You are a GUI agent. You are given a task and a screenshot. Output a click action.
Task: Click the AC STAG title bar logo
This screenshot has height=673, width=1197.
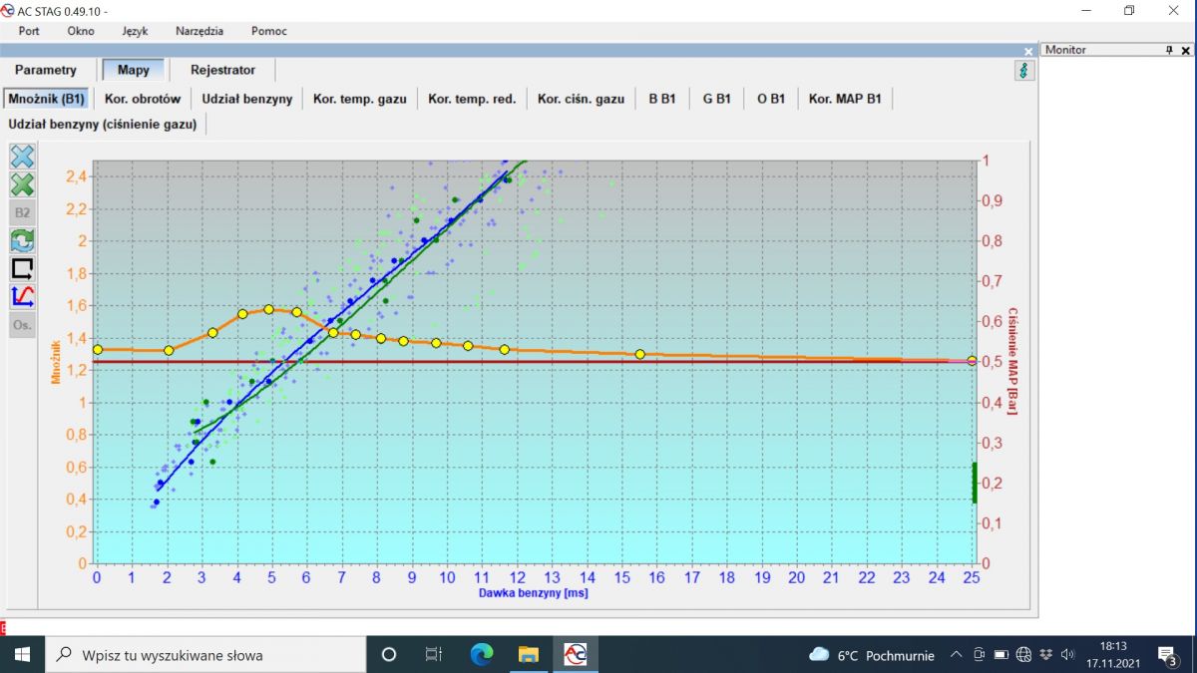pyautogui.click(x=8, y=10)
